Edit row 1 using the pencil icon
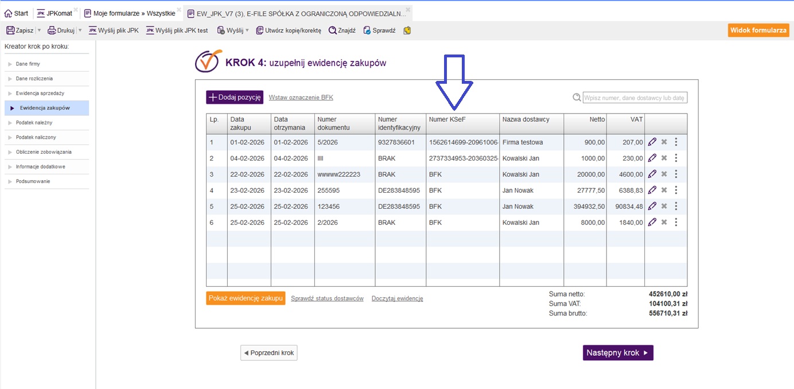 tap(652, 142)
